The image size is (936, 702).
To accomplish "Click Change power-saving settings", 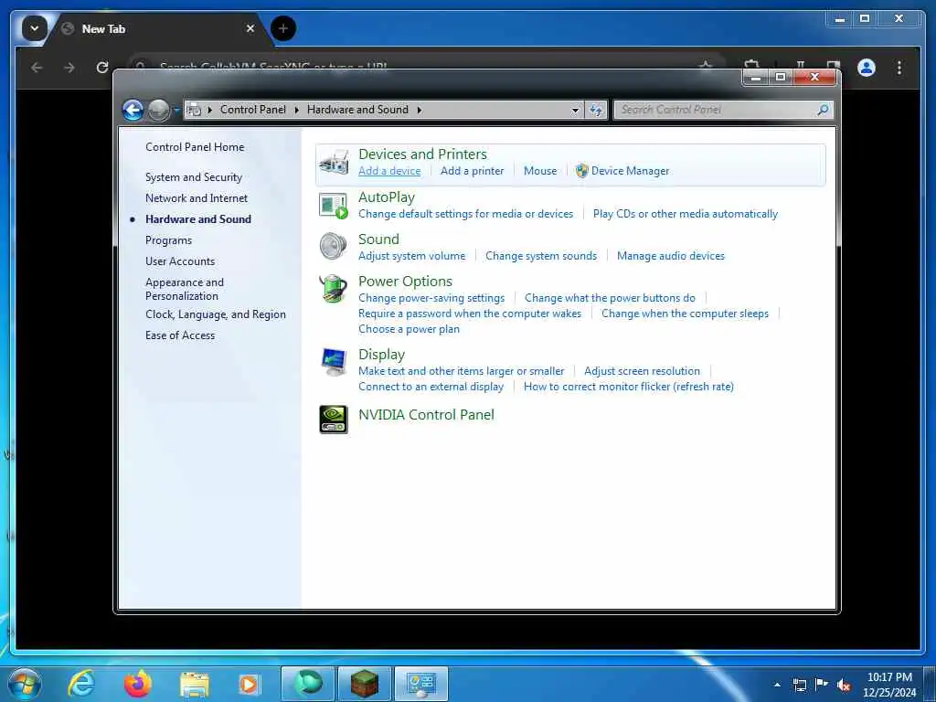I will 431,298.
